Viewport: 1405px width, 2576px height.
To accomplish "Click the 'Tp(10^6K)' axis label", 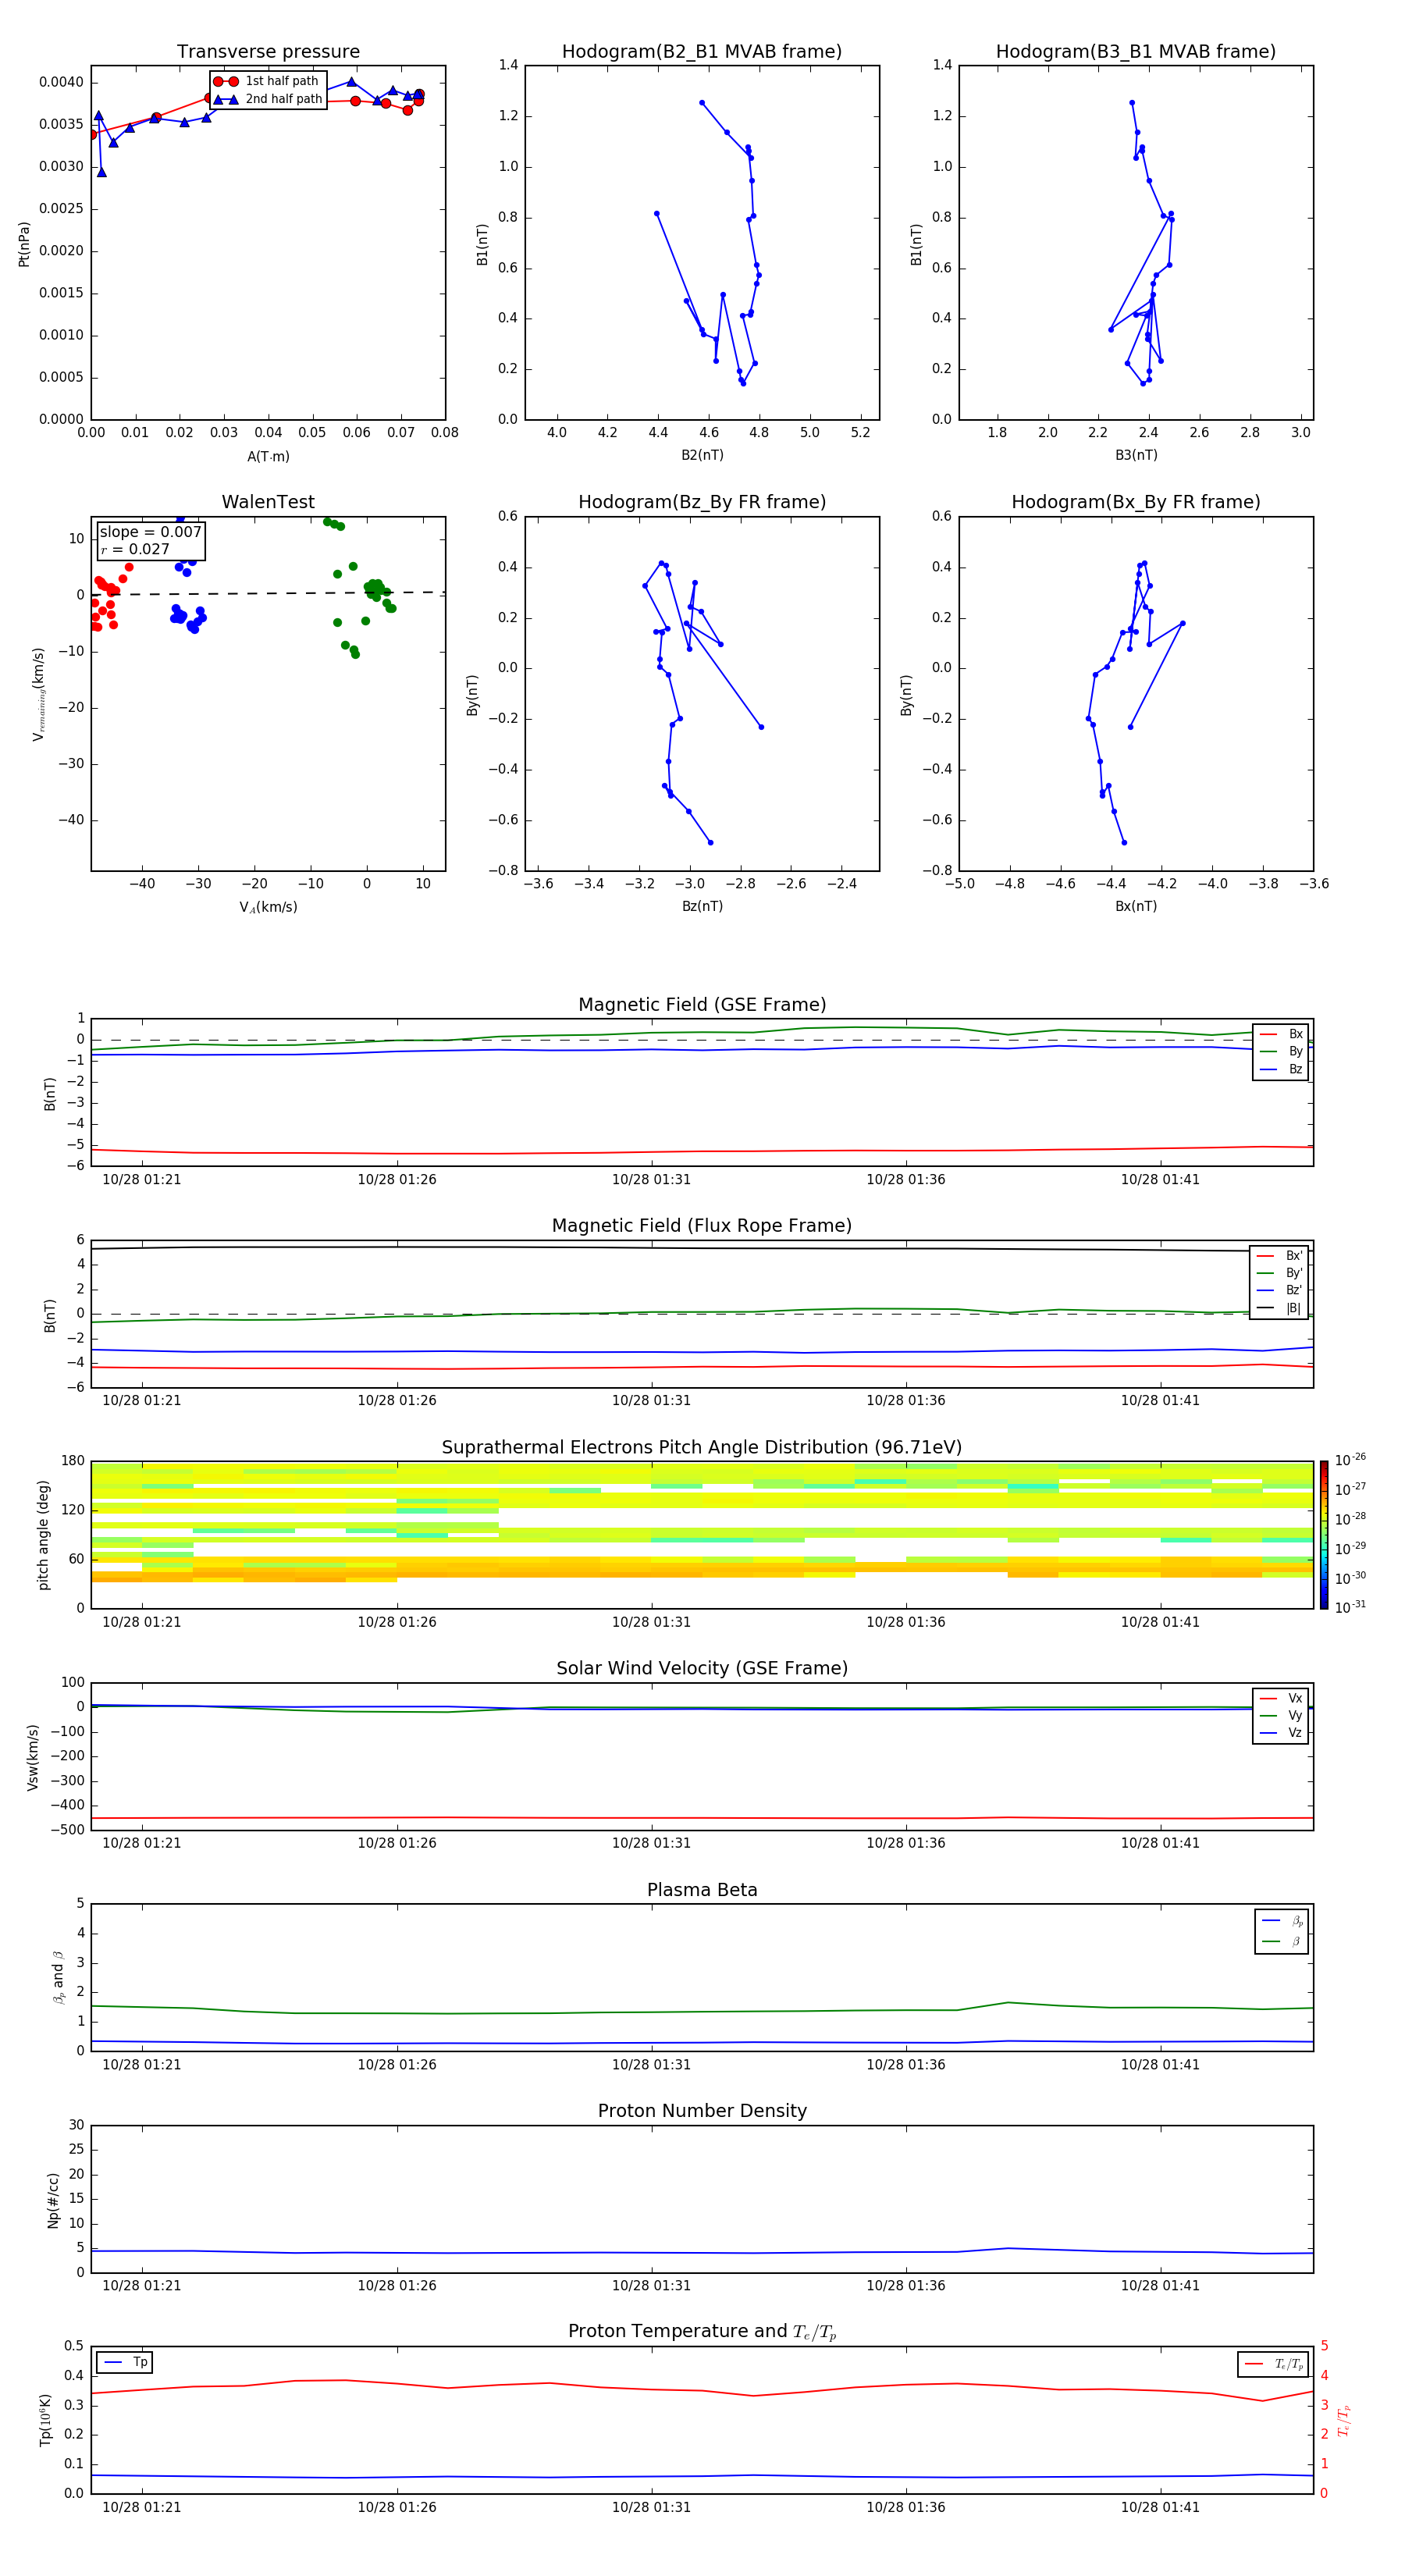I will [x=45, y=2420].
